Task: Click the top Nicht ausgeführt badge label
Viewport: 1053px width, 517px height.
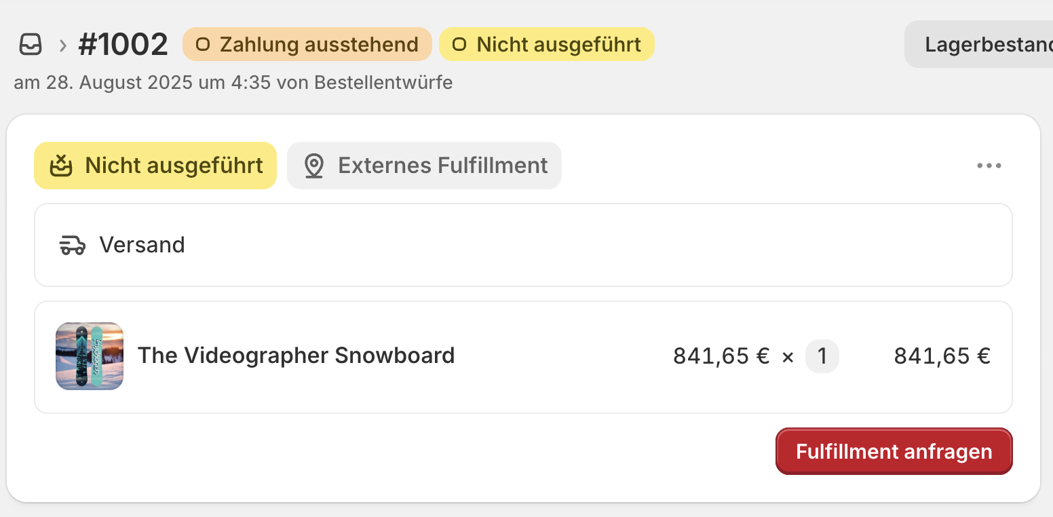Action: point(558,45)
